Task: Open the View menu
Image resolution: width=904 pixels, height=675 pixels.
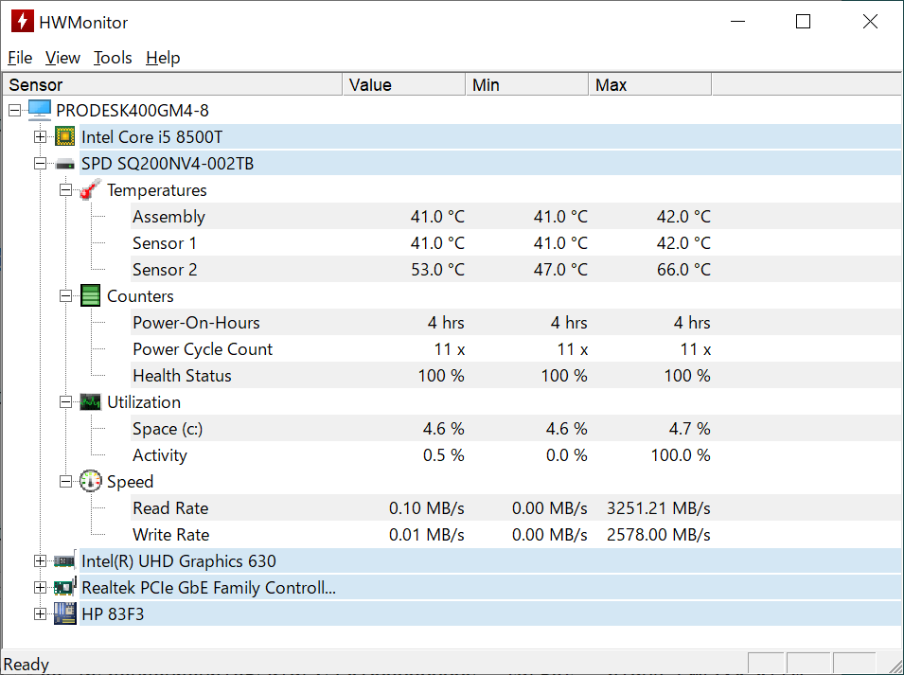Action: pos(62,58)
